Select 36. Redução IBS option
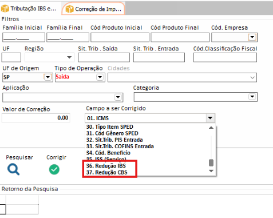The image size is (273, 218). pos(106,166)
